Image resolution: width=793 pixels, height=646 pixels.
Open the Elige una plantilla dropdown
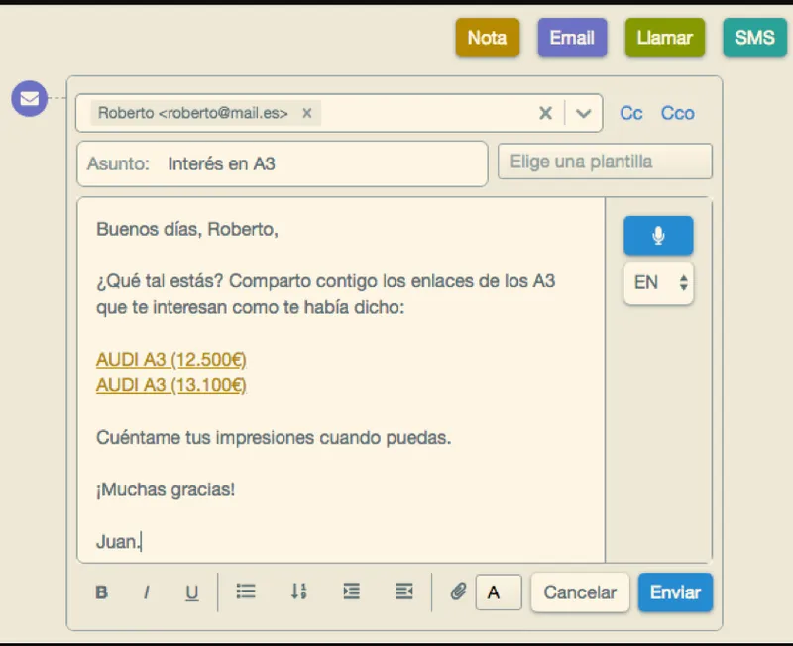pyautogui.click(x=605, y=161)
